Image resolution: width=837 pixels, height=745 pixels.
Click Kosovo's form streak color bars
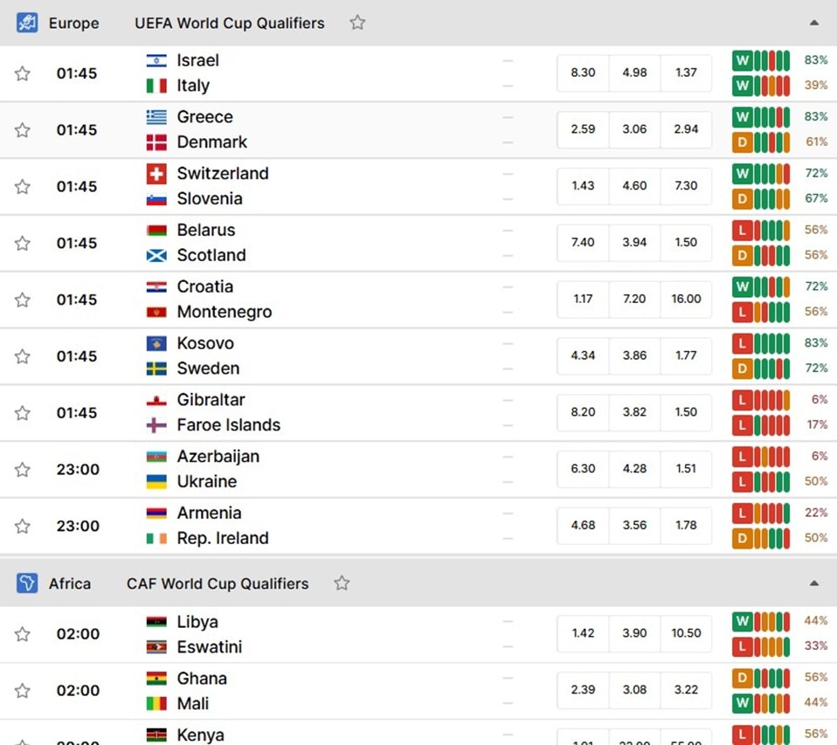(x=771, y=343)
